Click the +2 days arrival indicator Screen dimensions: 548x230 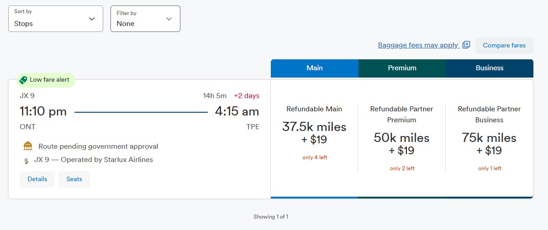(247, 96)
